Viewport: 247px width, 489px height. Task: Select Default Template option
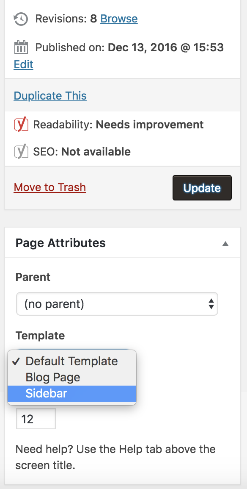click(x=72, y=361)
